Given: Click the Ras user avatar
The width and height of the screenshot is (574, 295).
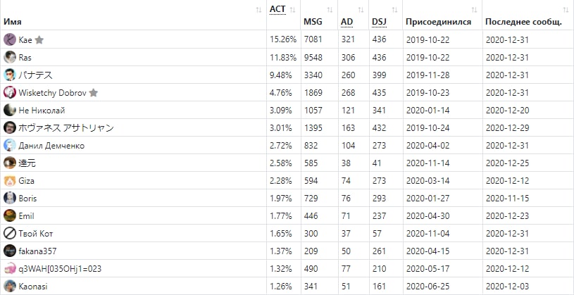Looking at the screenshot, I should pyautogui.click(x=10, y=57).
